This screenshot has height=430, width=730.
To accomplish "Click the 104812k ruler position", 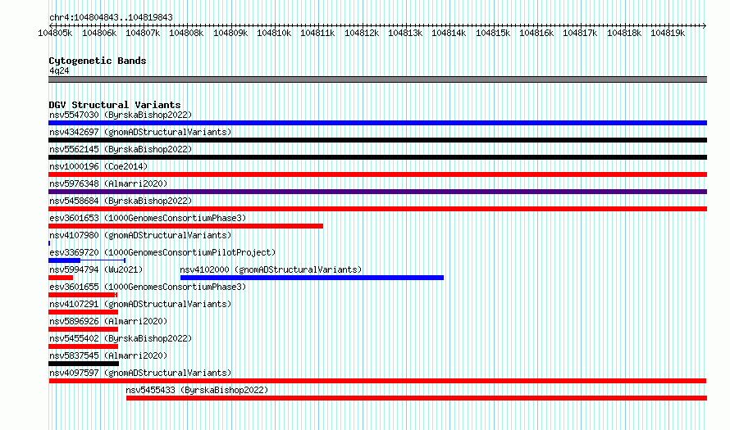I will [x=362, y=33].
